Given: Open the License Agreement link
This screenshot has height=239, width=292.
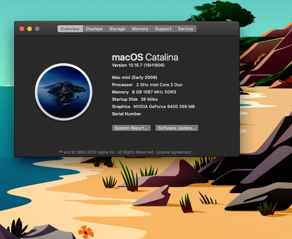Looking at the screenshot, I should click(x=173, y=152).
